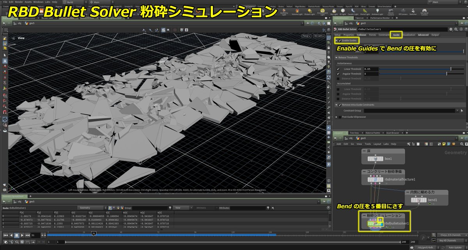Open the File menu
Viewport: 468px width, 250px height.
(5, 2)
